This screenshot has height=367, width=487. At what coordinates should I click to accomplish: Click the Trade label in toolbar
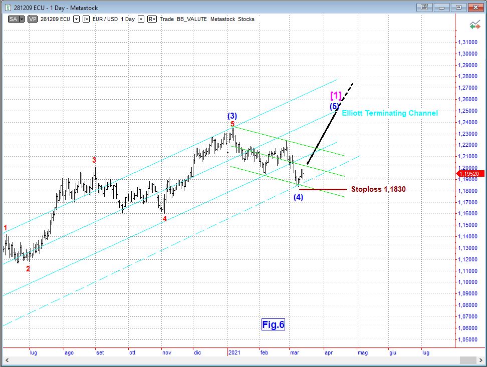[167, 19]
